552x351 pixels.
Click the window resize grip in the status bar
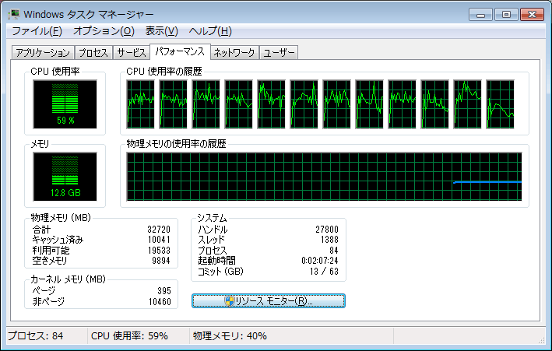click(541, 340)
